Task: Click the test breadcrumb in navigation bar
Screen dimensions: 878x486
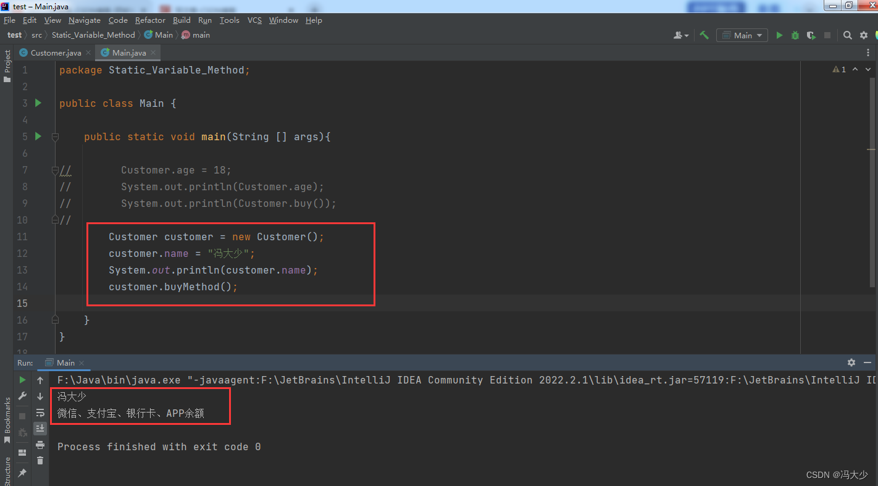Action: tap(14, 35)
